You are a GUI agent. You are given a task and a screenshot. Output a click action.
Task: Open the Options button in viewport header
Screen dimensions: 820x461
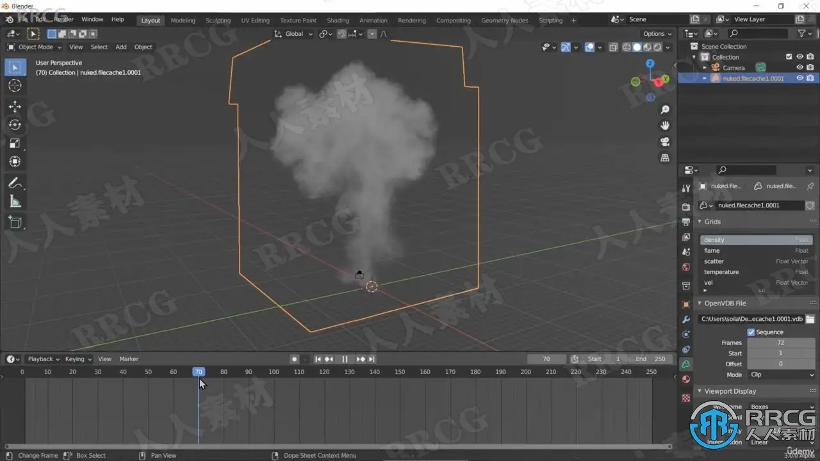(657, 34)
